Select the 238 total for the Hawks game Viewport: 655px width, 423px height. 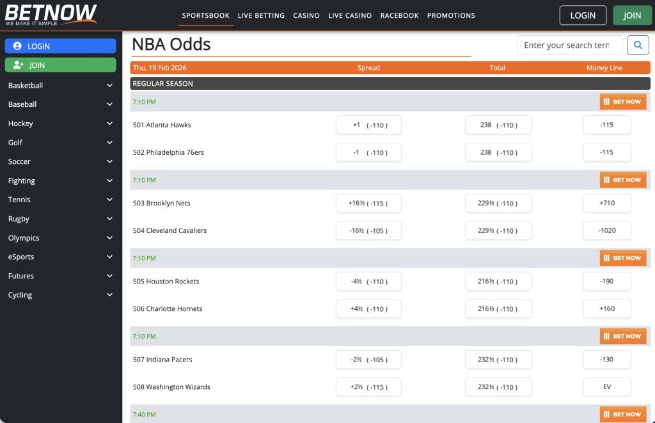click(x=498, y=125)
